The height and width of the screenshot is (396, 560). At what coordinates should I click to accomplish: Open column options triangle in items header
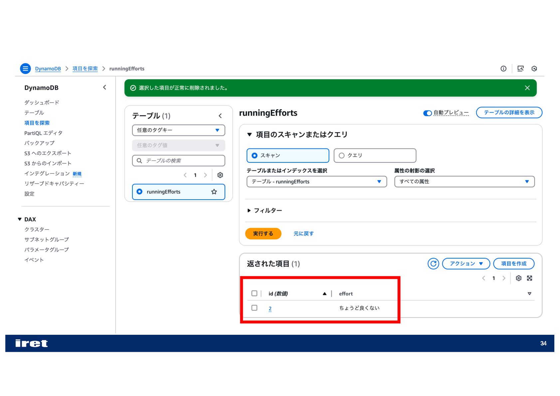529,294
